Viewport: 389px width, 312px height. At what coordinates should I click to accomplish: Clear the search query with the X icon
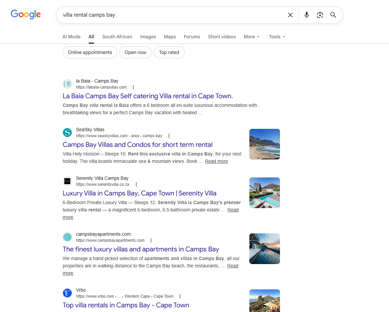coord(290,15)
